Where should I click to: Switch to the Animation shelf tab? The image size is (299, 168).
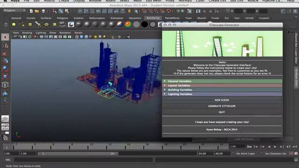(117, 18)
